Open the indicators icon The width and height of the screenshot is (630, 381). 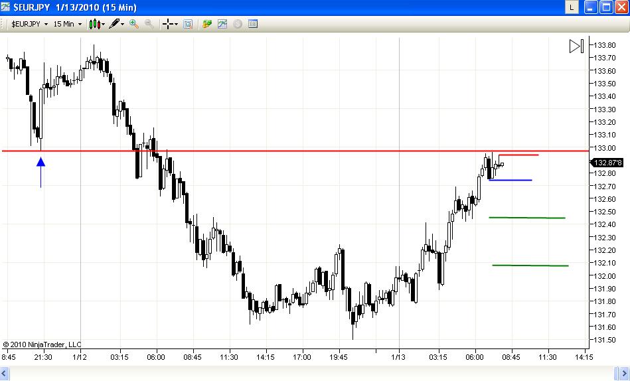[x=222, y=24]
